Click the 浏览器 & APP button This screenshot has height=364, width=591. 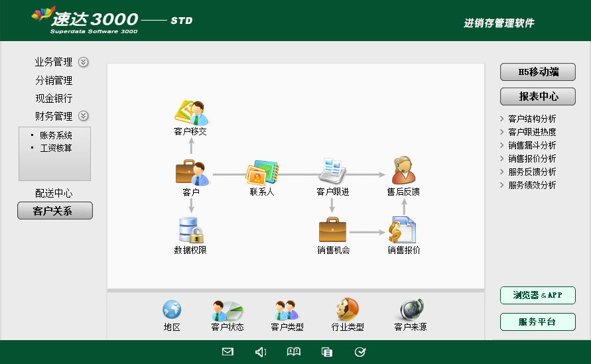coord(538,296)
